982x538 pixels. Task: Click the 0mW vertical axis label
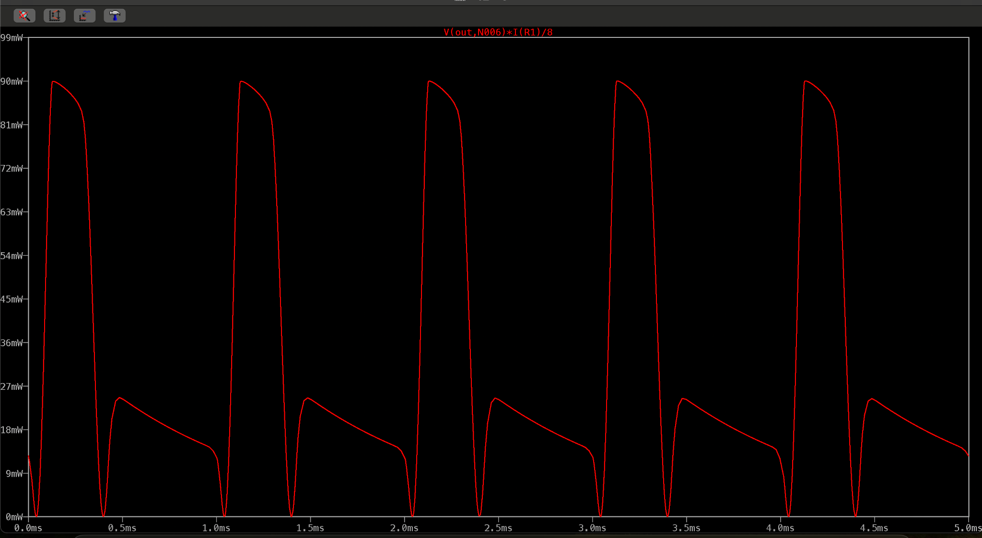pos(14,517)
